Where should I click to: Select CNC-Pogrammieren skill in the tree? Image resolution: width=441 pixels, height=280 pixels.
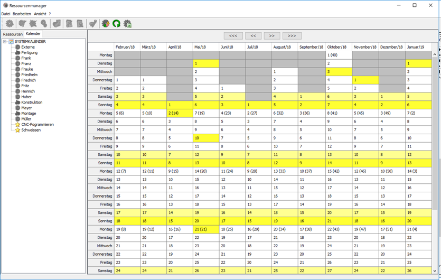(x=37, y=125)
